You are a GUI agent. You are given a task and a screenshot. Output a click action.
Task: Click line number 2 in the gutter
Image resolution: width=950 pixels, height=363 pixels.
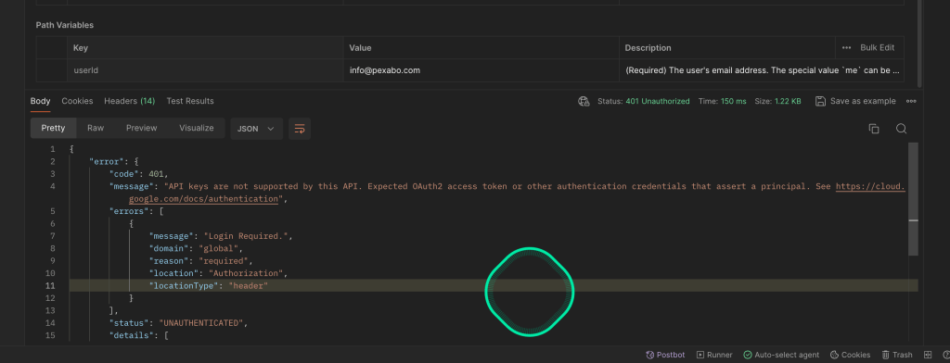click(x=53, y=161)
